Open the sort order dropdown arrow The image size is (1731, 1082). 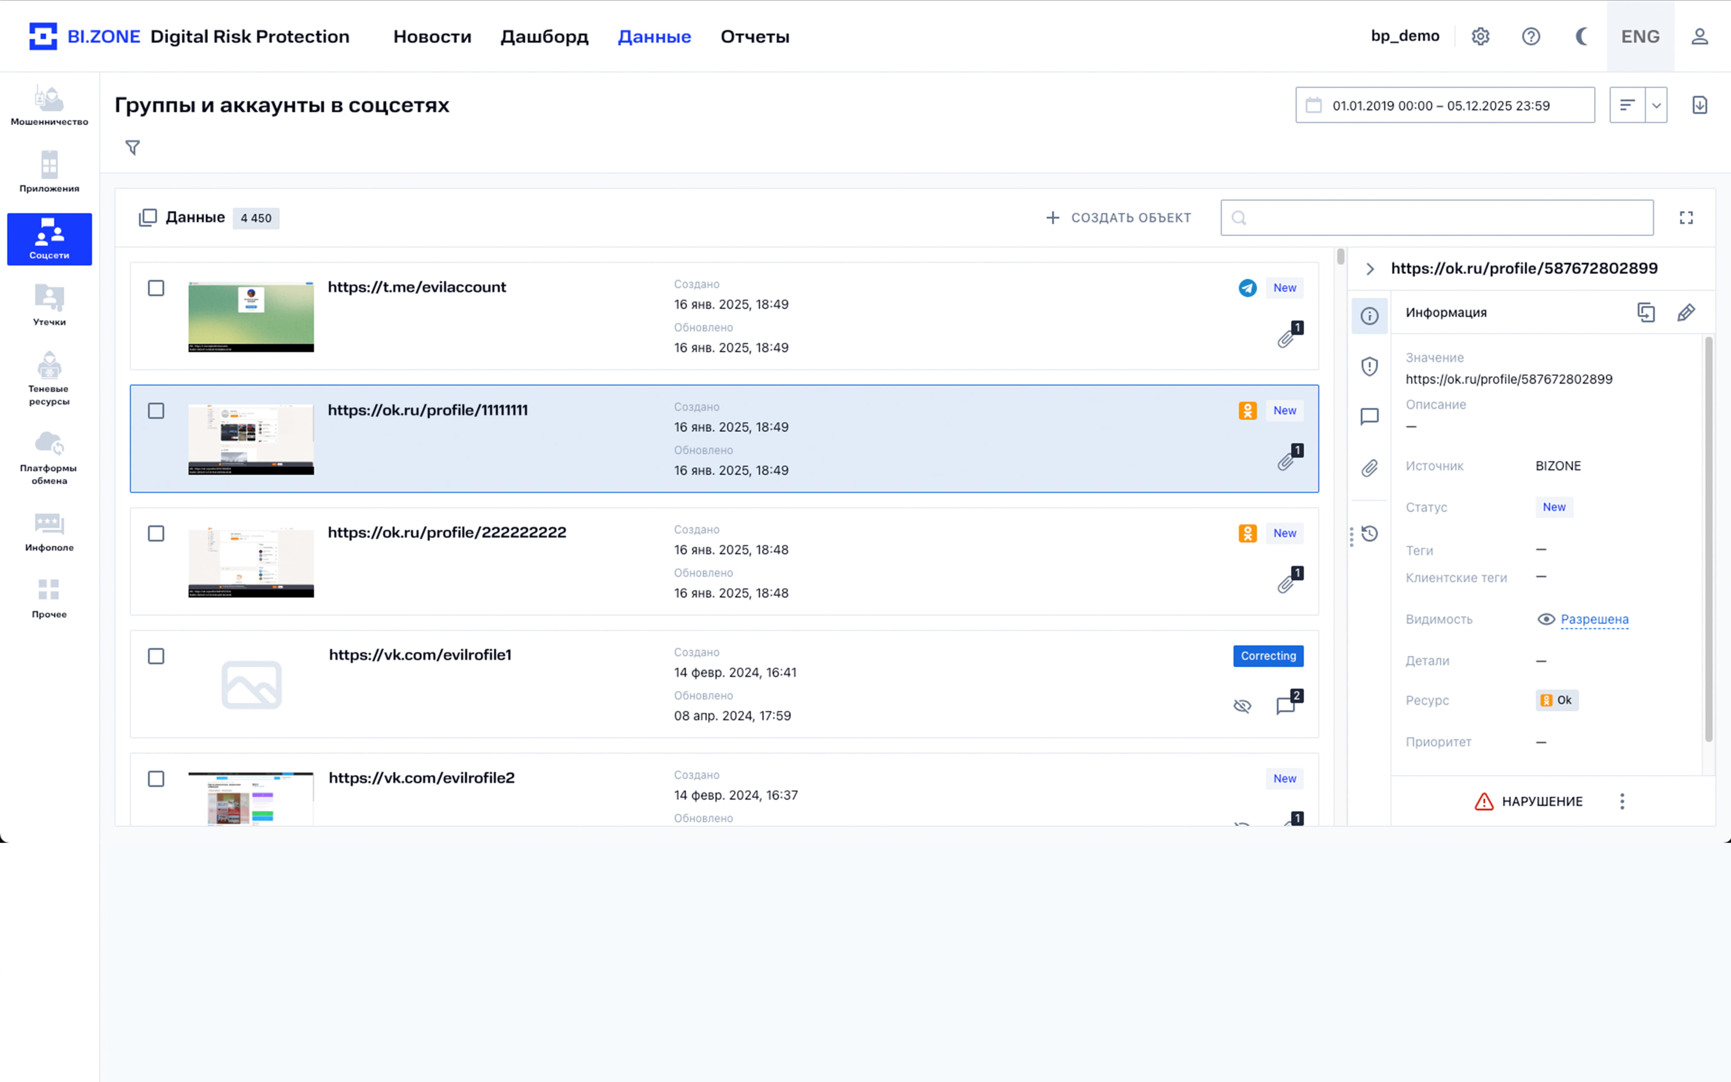[1656, 105]
